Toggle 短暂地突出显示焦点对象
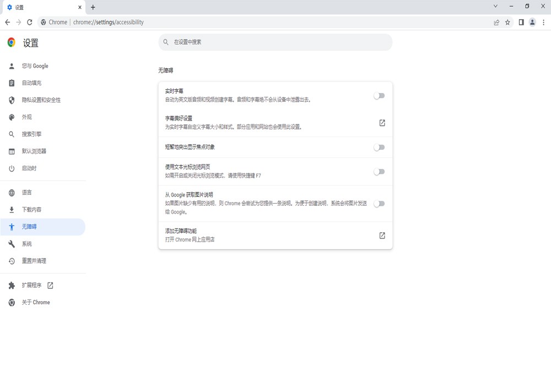Viewport: 551px width, 367px height. [379, 147]
